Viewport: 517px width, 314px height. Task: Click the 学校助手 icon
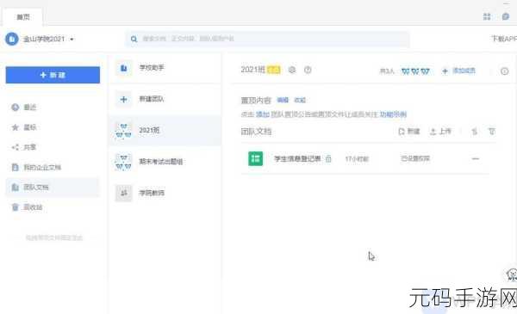tap(123, 68)
